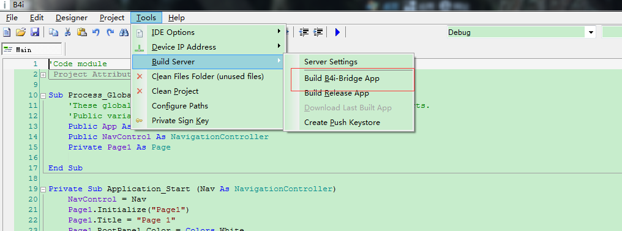
Task: Click the 'Code module comment line
Action: click(78, 64)
